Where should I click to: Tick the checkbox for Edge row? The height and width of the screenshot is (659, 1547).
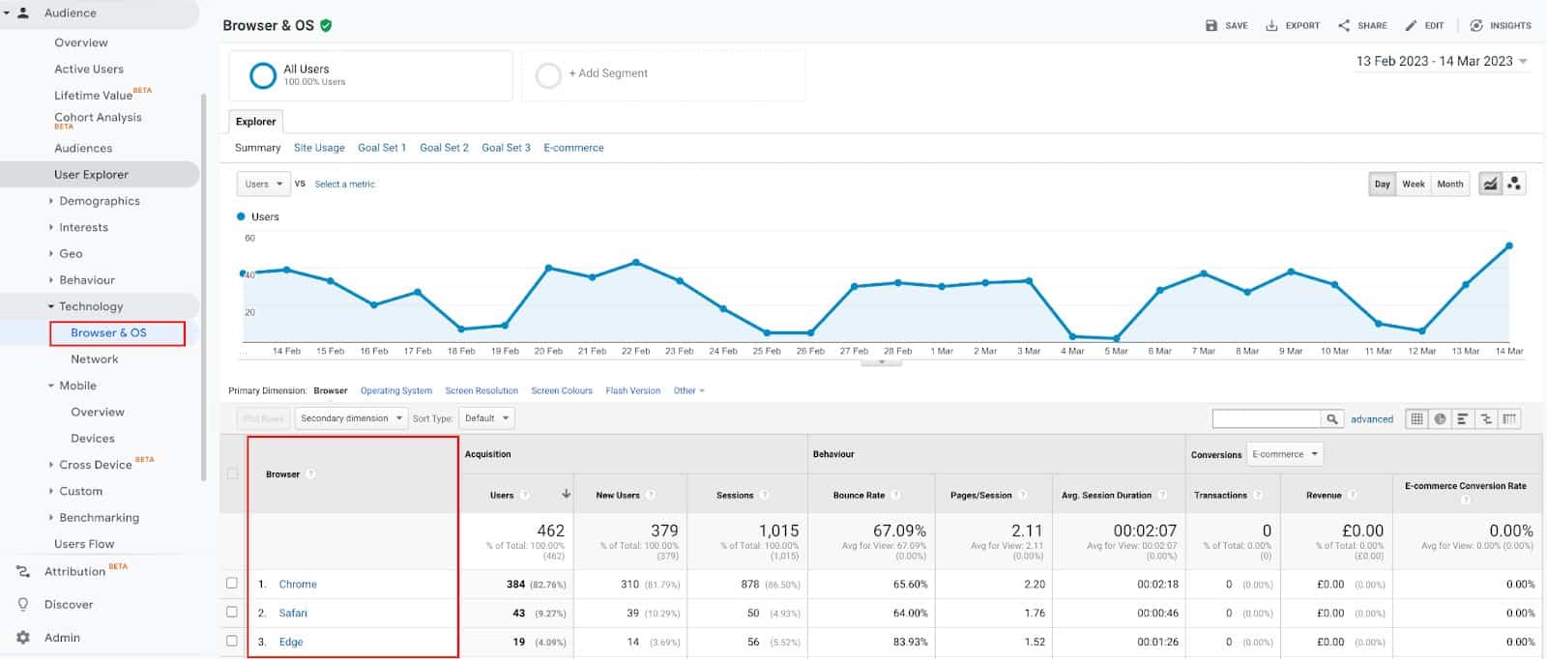232,641
